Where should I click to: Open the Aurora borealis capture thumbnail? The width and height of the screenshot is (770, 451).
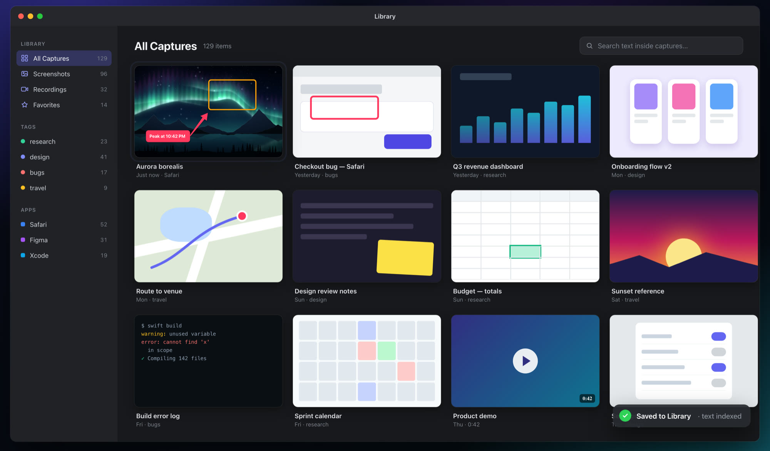(208, 111)
